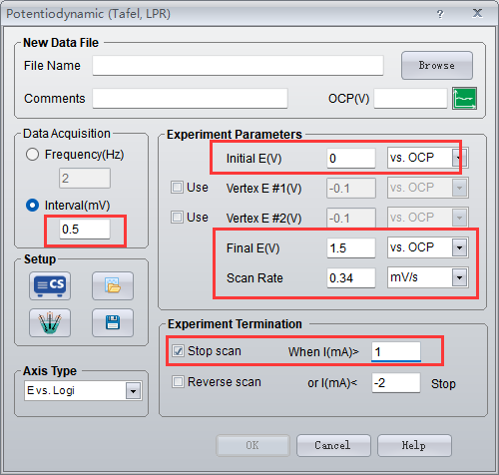Open the OCP measurement graph icon

coord(464,98)
